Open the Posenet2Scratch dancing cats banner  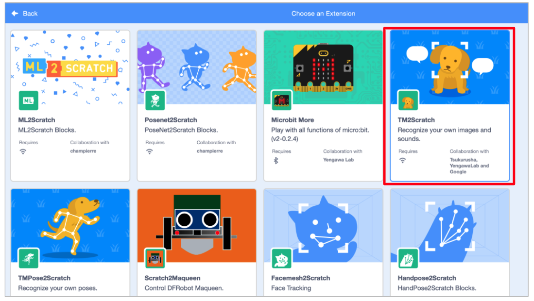click(197, 67)
